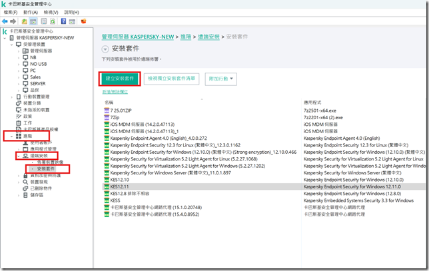This screenshot has width=429, height=271.
Task: Click the back arrow in the toolbar
Action: (x=5, y=21)
